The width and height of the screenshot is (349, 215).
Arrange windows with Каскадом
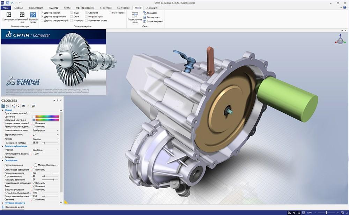(x=152, y=13)
